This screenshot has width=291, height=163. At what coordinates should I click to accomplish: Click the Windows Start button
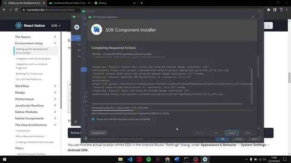point(5,159)
